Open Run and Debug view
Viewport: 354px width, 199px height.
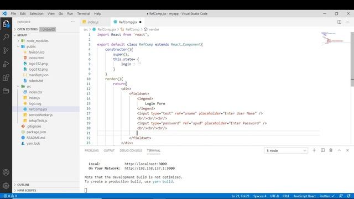6,64
